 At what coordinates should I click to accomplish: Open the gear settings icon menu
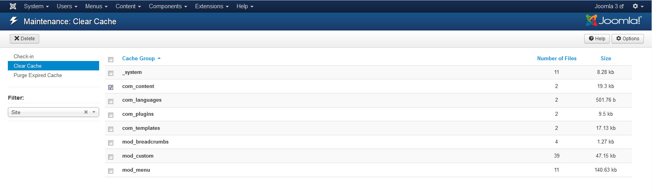point(638,6)
